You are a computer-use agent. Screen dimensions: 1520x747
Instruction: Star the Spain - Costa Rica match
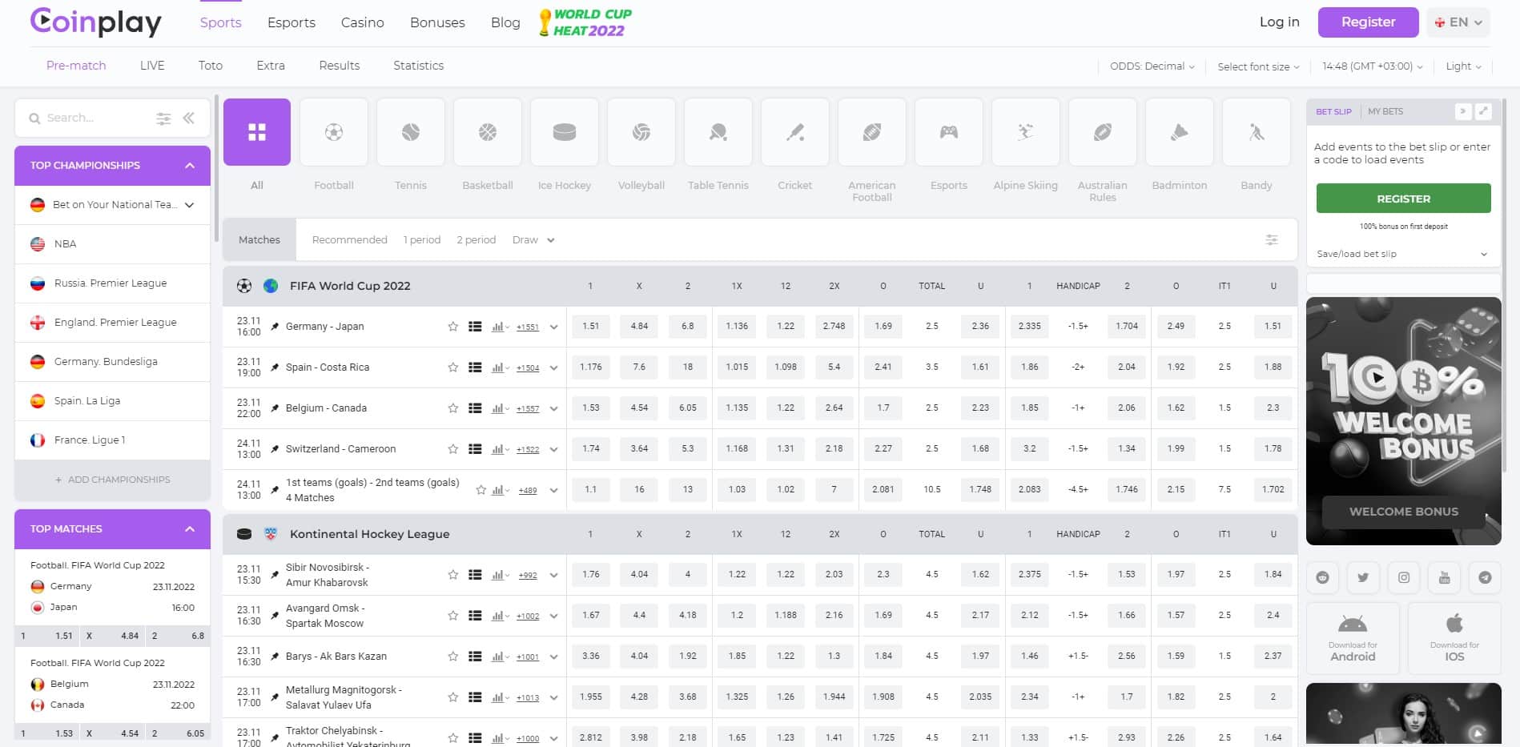pos(453,367)
